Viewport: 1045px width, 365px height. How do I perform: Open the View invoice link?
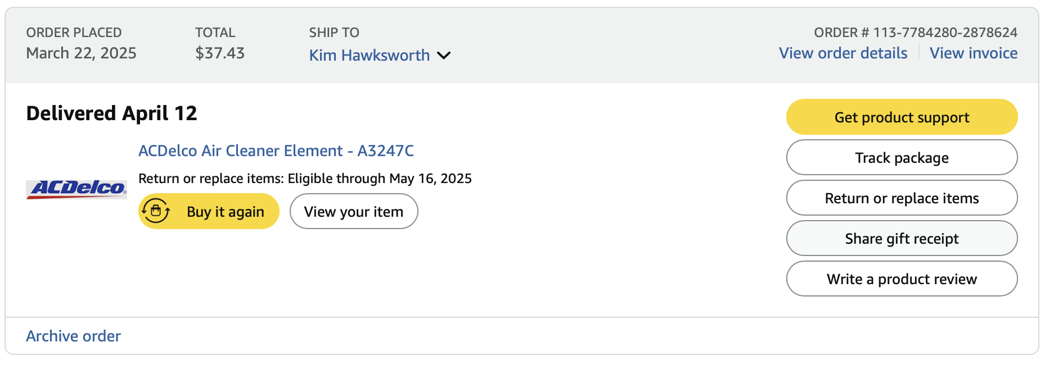click(x=973, y=53)
